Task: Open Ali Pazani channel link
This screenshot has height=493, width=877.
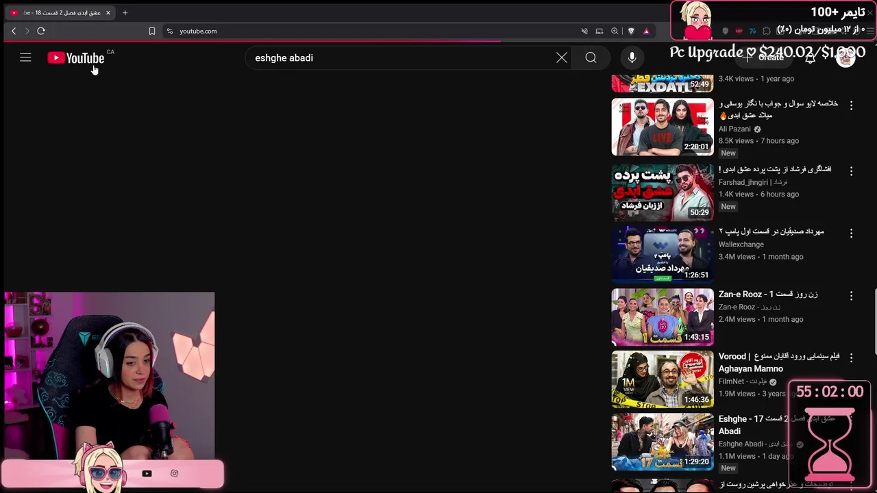Action: click(x=734, y=129)
